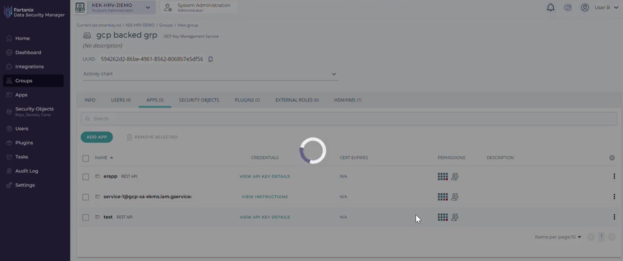Open table column settings gear
This screenshot has width=623, height=261.
coord(612,158)
